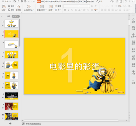Toggle Bold formatting
This screenshot has height=126, width=136.
65,10
